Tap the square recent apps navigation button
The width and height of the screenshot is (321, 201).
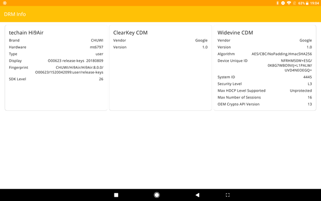tap(116, 195)
